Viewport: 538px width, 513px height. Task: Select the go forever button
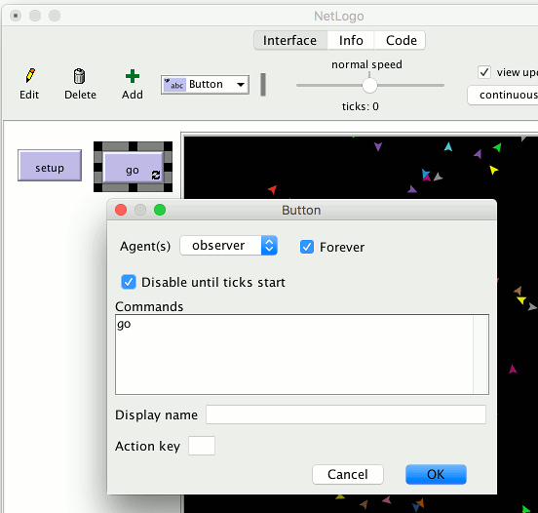(133, 167)
